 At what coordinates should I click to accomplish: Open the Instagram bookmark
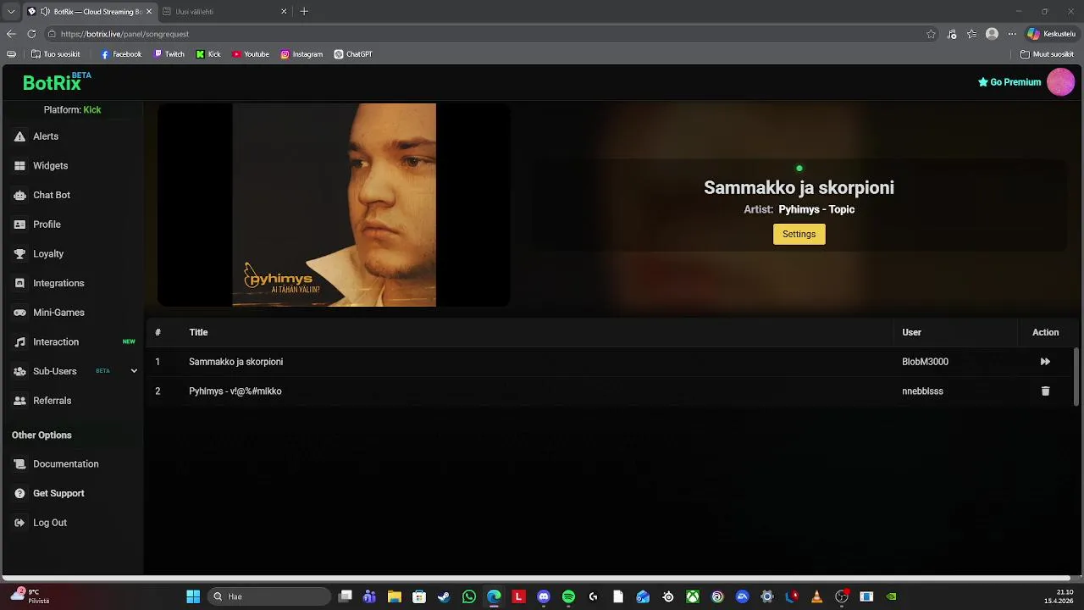(301, 54)
